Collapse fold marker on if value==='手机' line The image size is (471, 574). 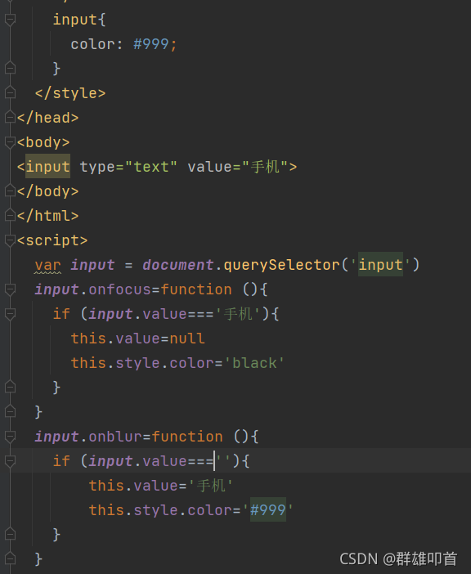click(x=11, y=314)
